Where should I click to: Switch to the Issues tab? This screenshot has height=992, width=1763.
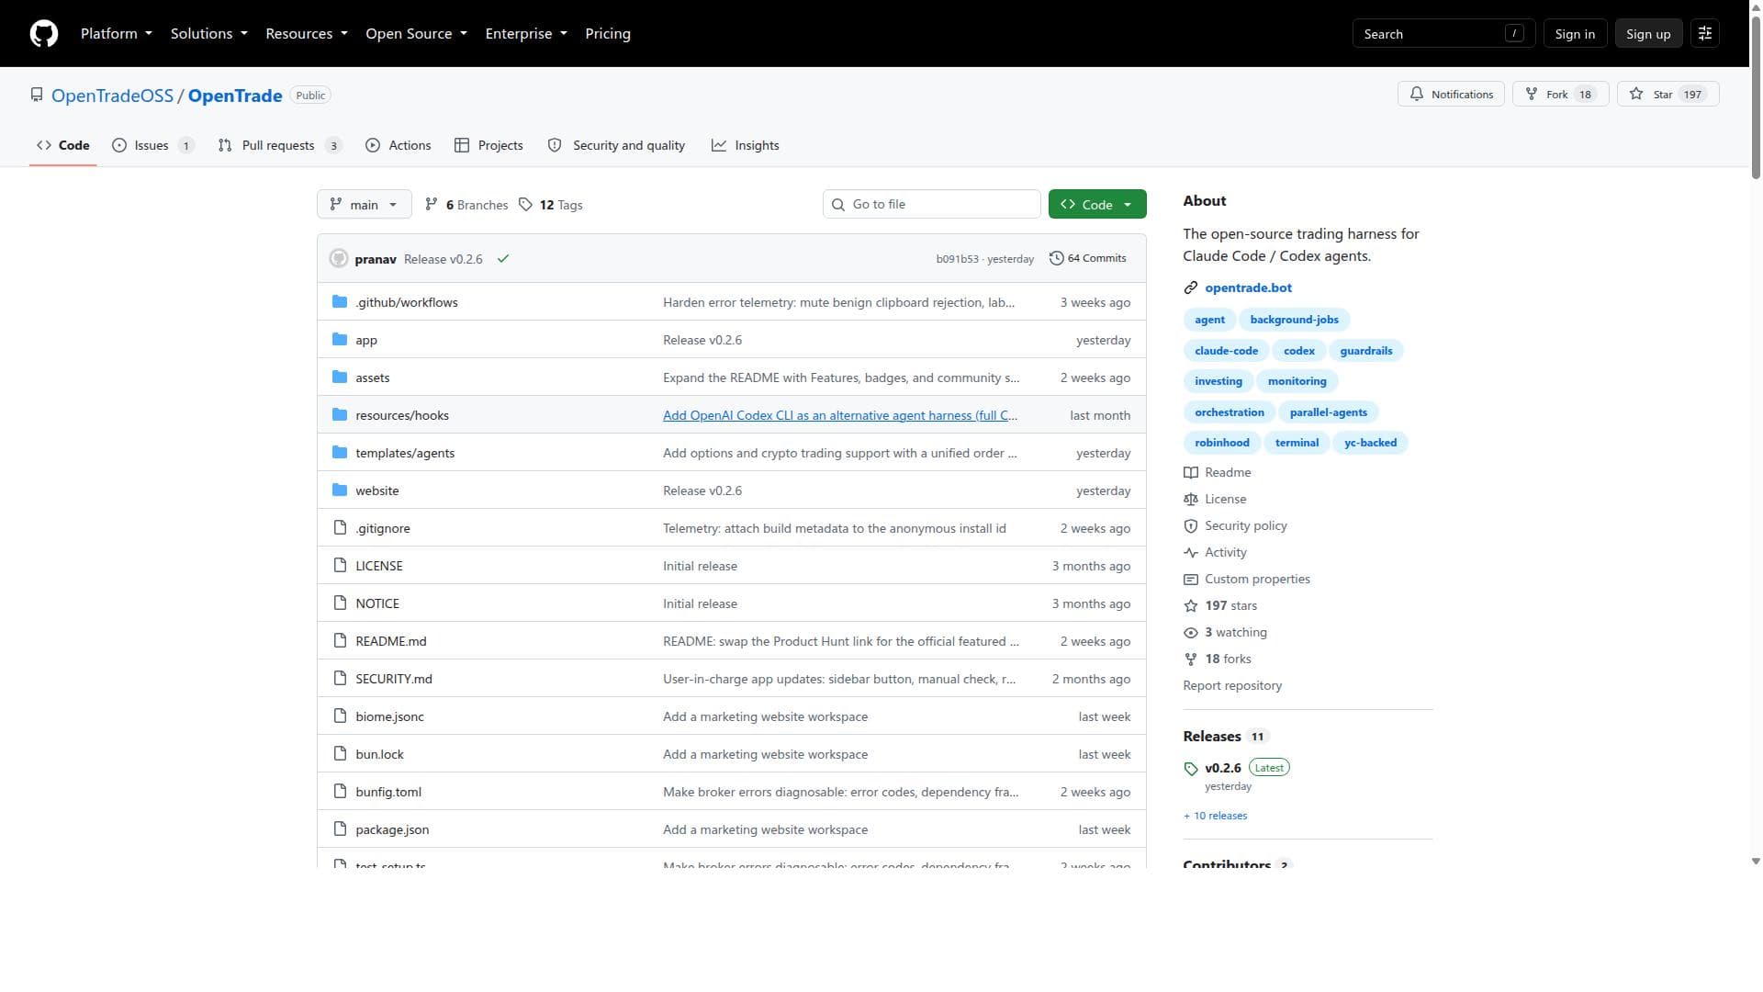[x=153, y=146]
